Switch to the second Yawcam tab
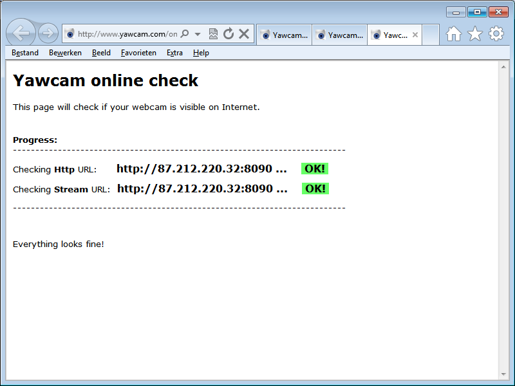515x386 pixels. 340,35
